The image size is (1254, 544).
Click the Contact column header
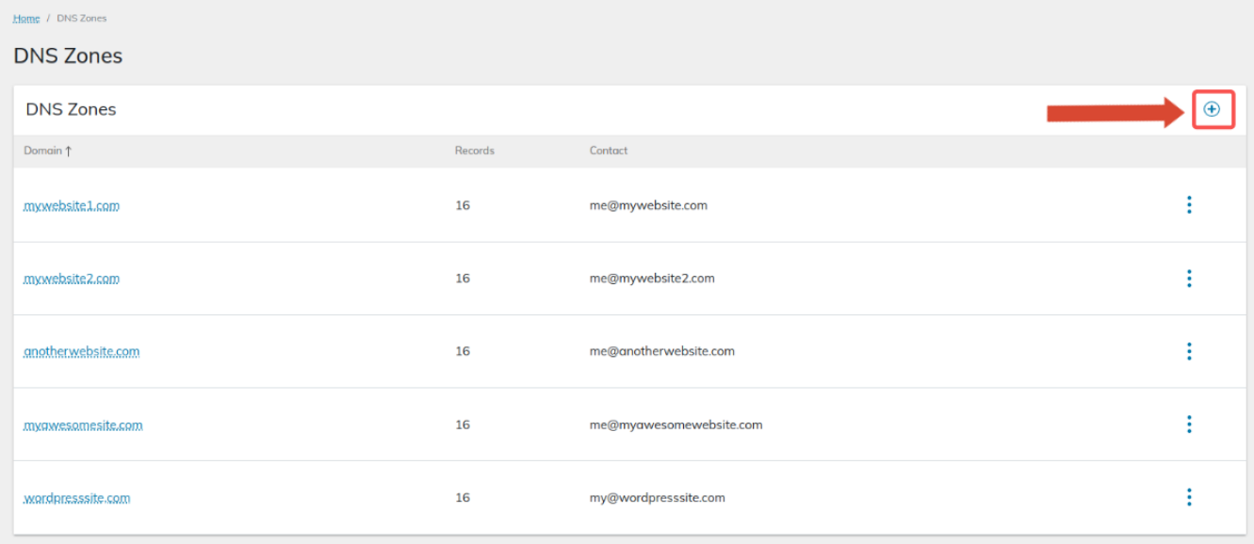[609, 151]
